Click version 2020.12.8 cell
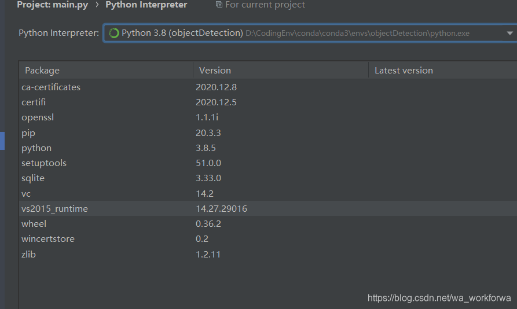Image resolution: width=517 pixels, height=309 pixels. (216, 87)
